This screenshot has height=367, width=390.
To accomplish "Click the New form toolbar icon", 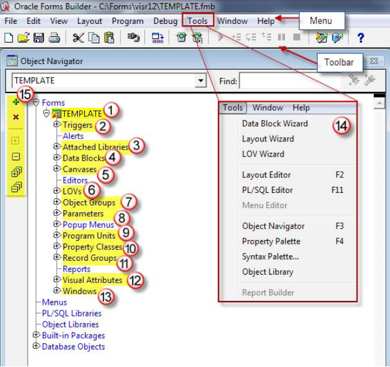I will (9, 38).
